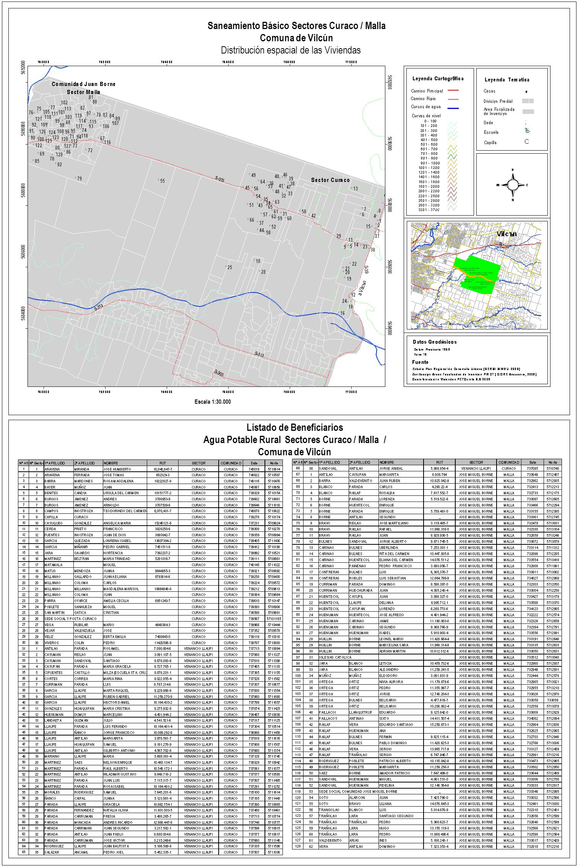This screenshot has height=867, width=578.
Task: Click the green focus area in the inset map
Action: point(477,275)
